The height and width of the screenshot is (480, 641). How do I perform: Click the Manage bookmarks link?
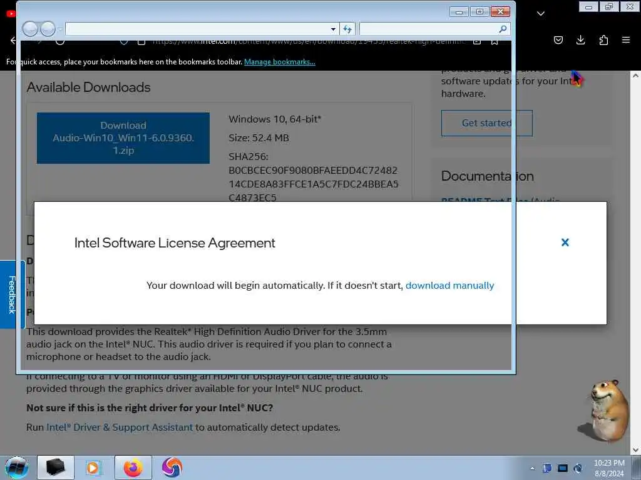coord(280,62)
